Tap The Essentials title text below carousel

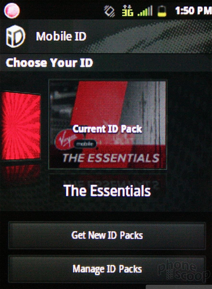[107, 191]
